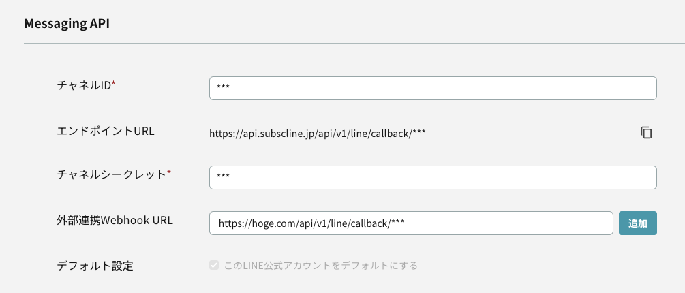Click the masked *** value in チャネルID
Viewport: 685px width, 293px height.
point(224,87)
